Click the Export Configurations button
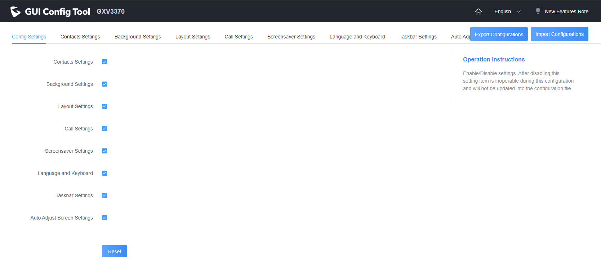This screenshot has width=601, height=263. point(499,34)
